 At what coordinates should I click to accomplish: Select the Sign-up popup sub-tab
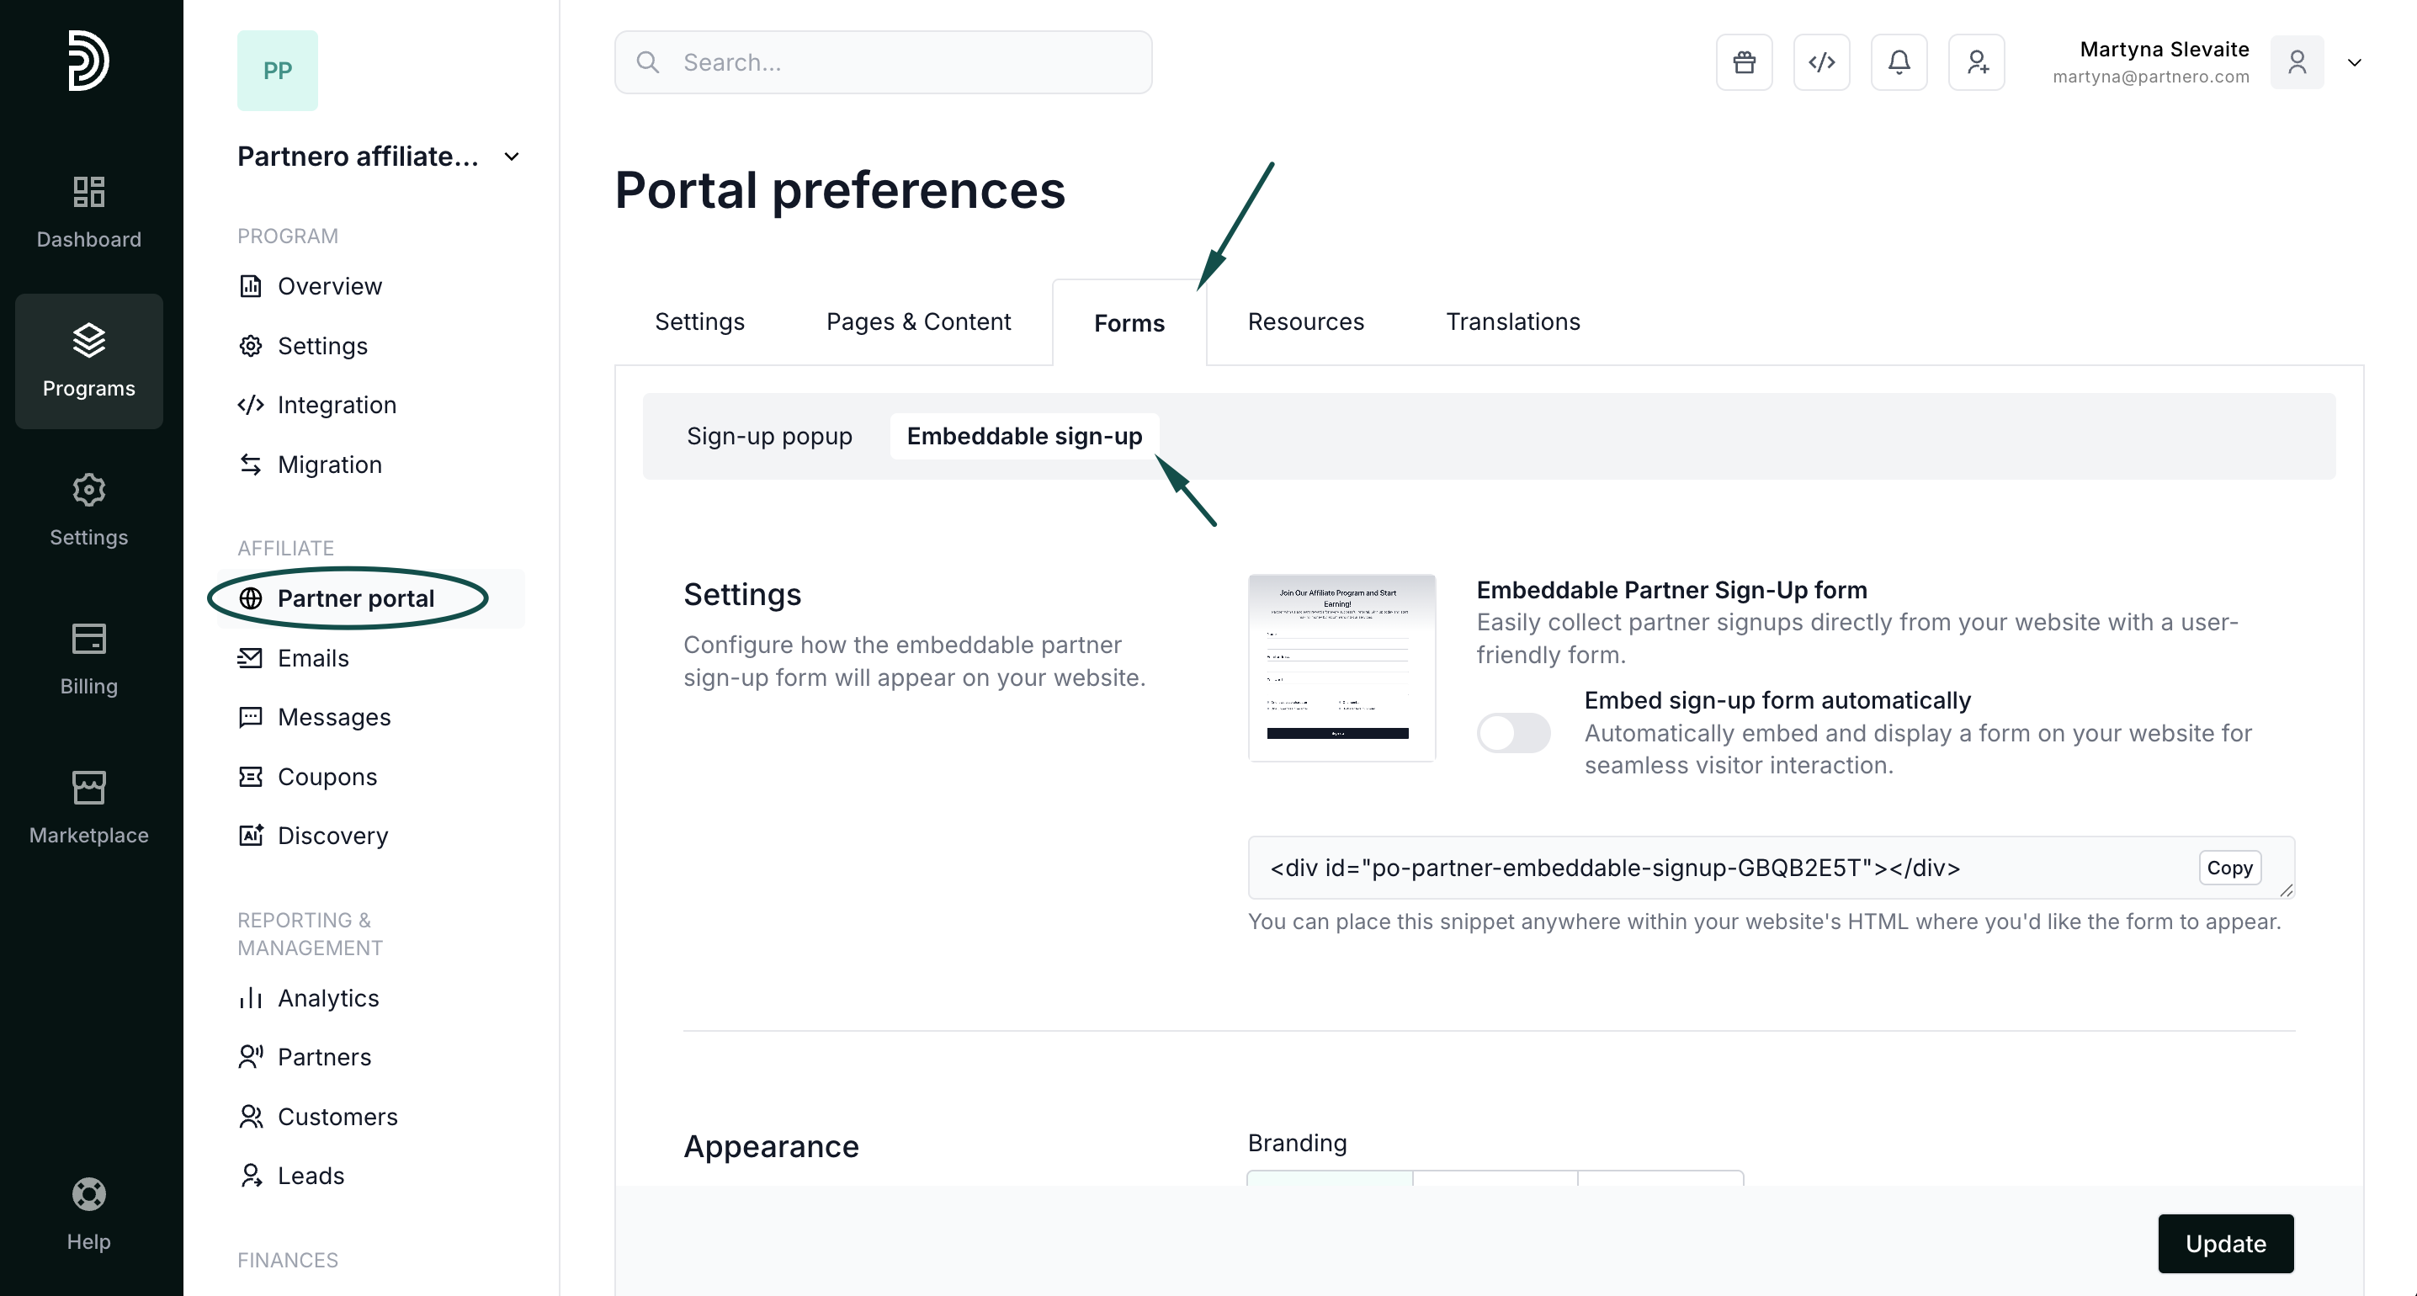[768, 437]
